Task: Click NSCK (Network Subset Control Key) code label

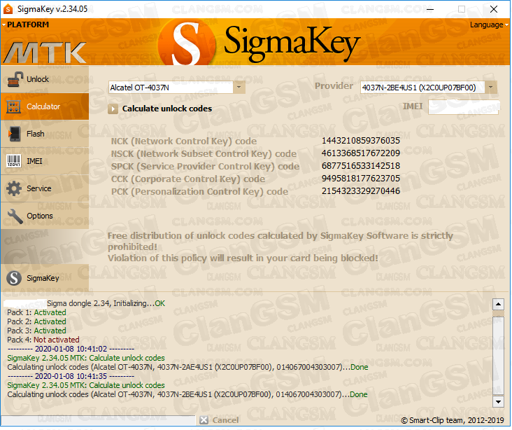Action: [x=204, y=153]
